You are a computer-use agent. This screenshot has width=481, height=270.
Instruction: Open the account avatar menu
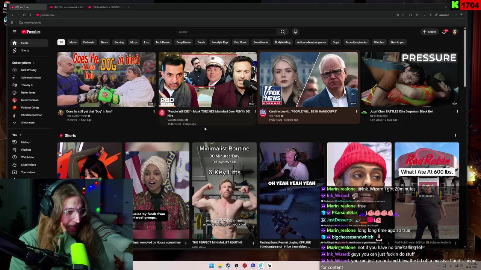pyautogui.click(x=455, y=32)
